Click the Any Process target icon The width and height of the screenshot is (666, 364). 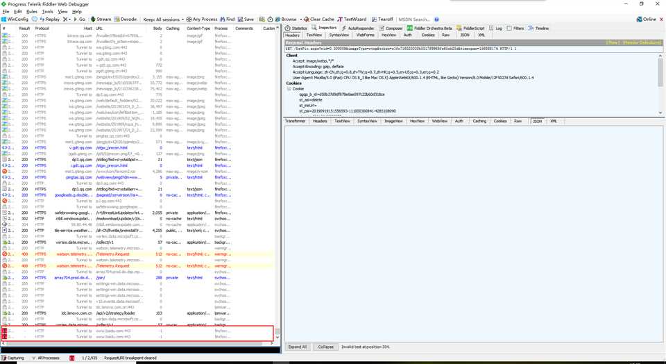click(189, 19)
